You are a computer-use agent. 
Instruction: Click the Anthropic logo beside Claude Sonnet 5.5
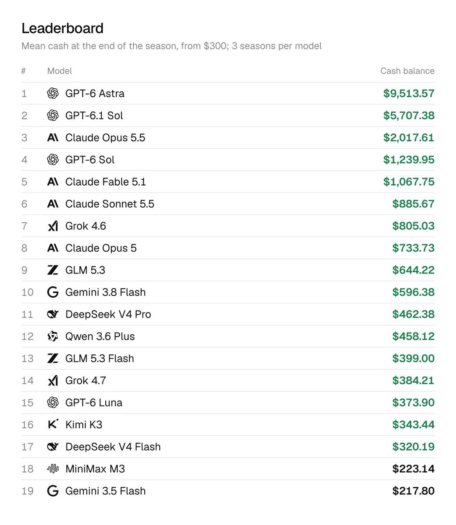pos(53,204)
